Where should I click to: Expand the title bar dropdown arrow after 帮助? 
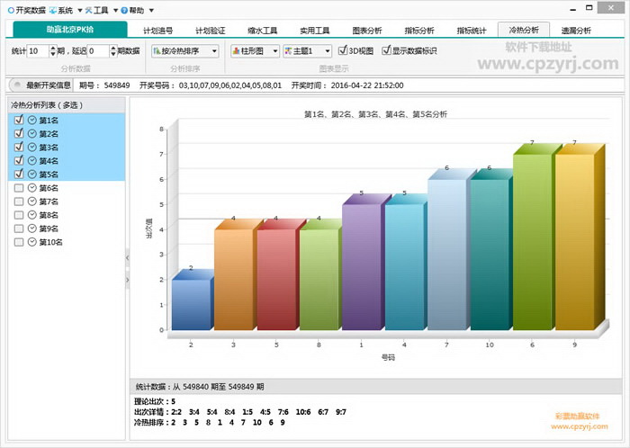(151, 11)
